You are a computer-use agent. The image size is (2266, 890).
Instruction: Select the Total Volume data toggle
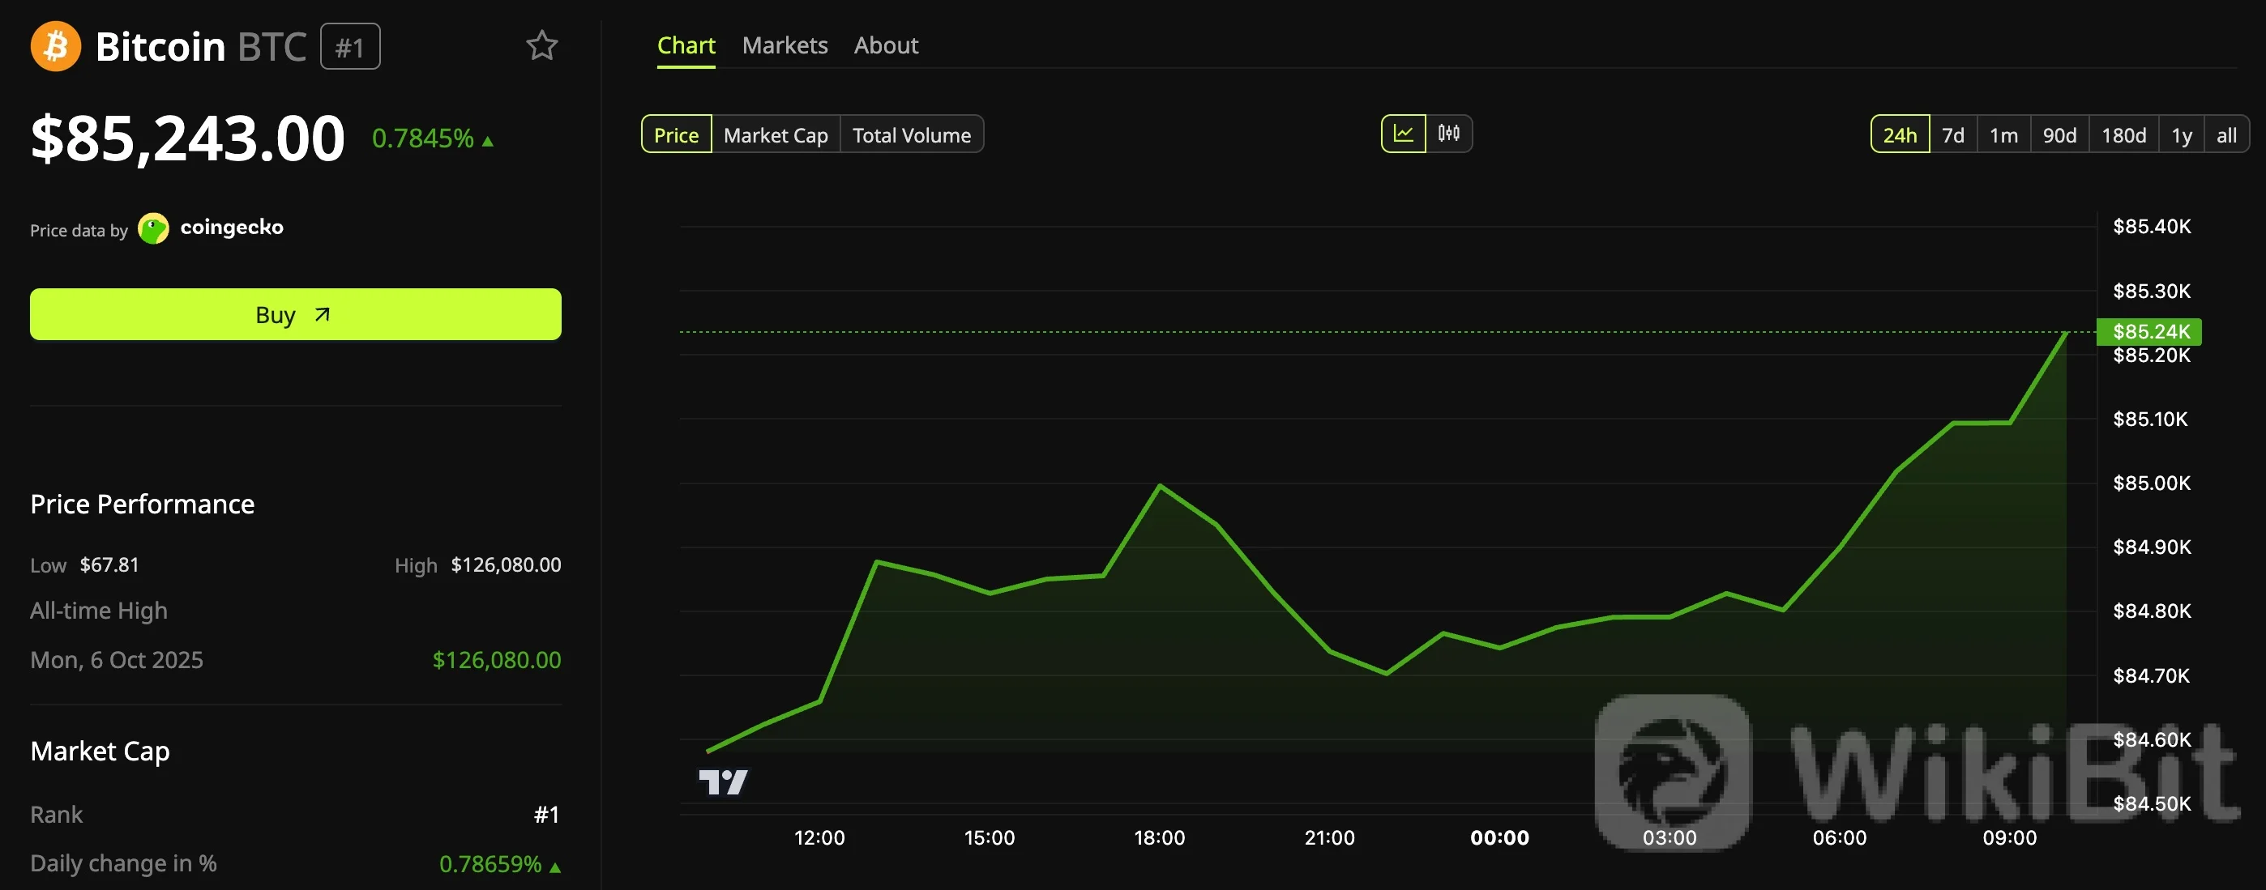911,134
